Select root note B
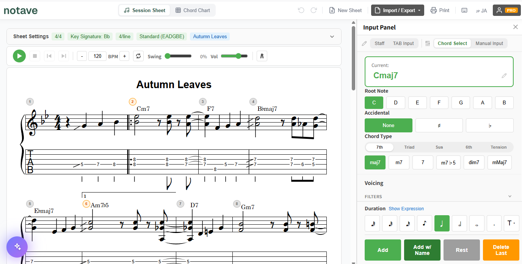This screenshot has height=264, width=522. point(504,102)
